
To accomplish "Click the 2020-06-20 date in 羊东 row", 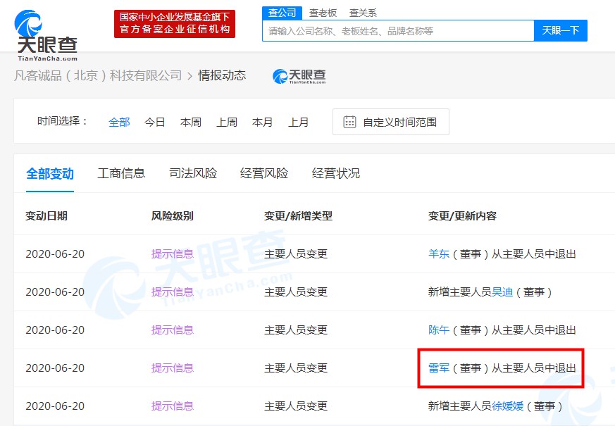I will point(55,254).
